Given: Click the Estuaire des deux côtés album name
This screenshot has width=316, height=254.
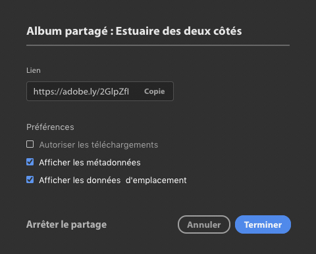Looking at the screenshot, I should coord(179,31).
